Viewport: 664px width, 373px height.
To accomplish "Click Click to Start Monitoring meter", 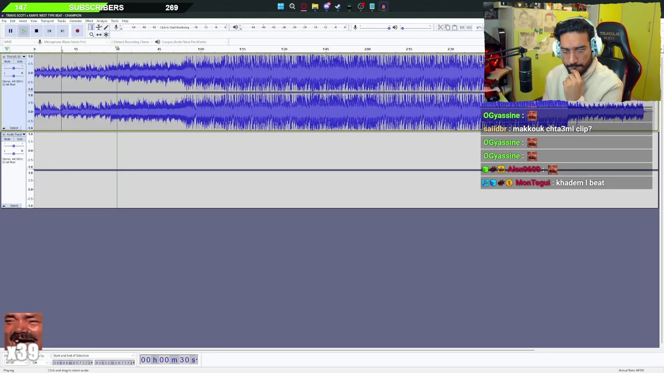I will tap(175, 27).
